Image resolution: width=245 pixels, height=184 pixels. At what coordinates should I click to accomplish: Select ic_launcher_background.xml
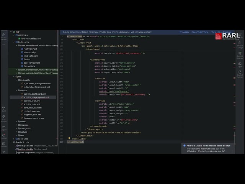coord(37,84)
